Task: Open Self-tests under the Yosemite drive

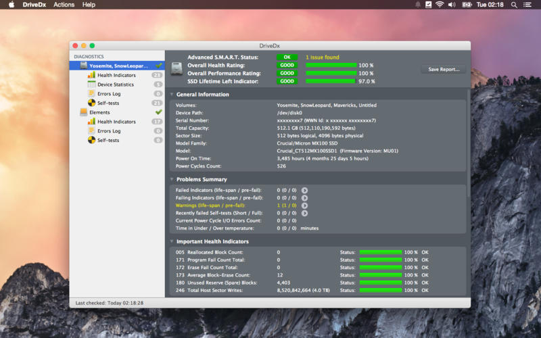Action: (x=109, y=103)
